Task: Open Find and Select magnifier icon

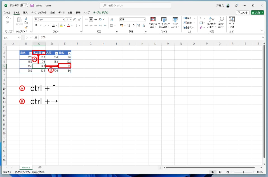Action: pos(221,22)
